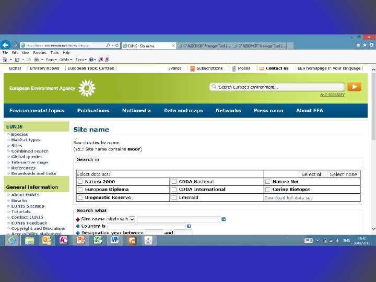376x282 pixels.
Task: Click the feeds icon in command bar
Action: pos(17,60)
